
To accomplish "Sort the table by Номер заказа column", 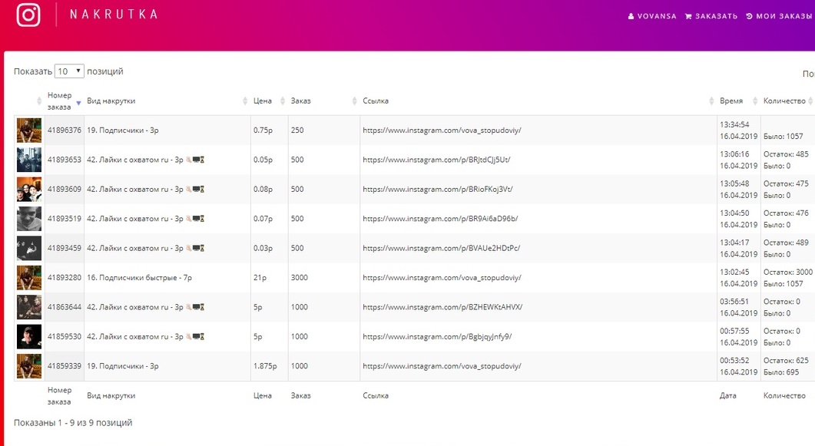I will pos(60,101).
